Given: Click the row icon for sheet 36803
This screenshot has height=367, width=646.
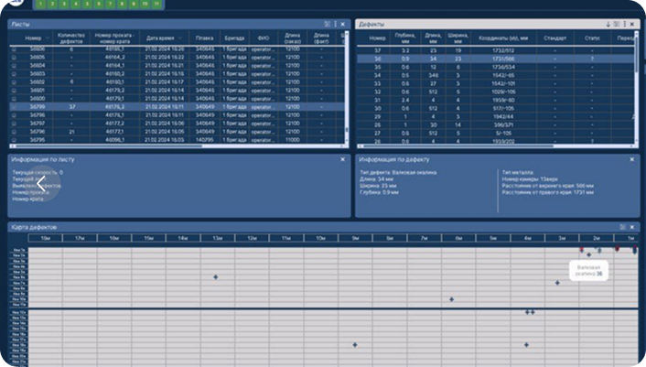Looking at the screenshot, I should click(14, 74).
